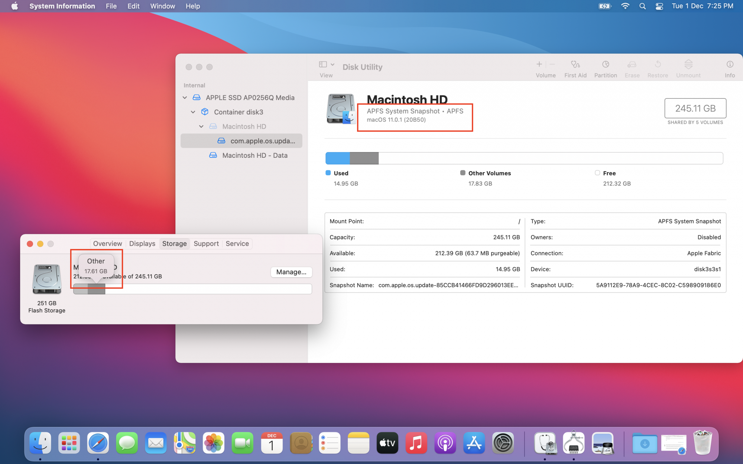This screenshot has width=743, height=464.
Task: Click the add Volume plus icon
Action: click(x=539, y=64)
